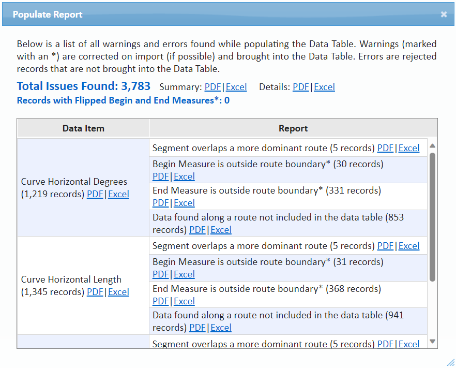This screenshot has width=456, height=368.
Task: Open the Summary Excel link
Action: 236,87
